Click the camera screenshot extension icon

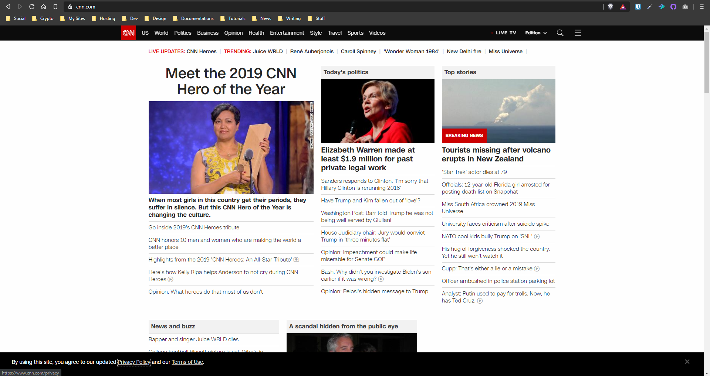click(685, 7)
